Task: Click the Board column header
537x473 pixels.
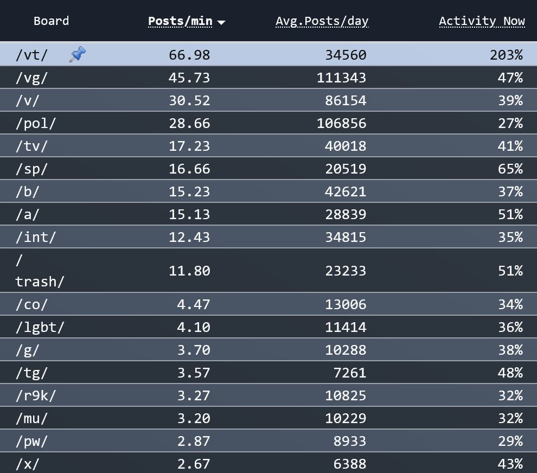Action: click(x=52, y=21)
